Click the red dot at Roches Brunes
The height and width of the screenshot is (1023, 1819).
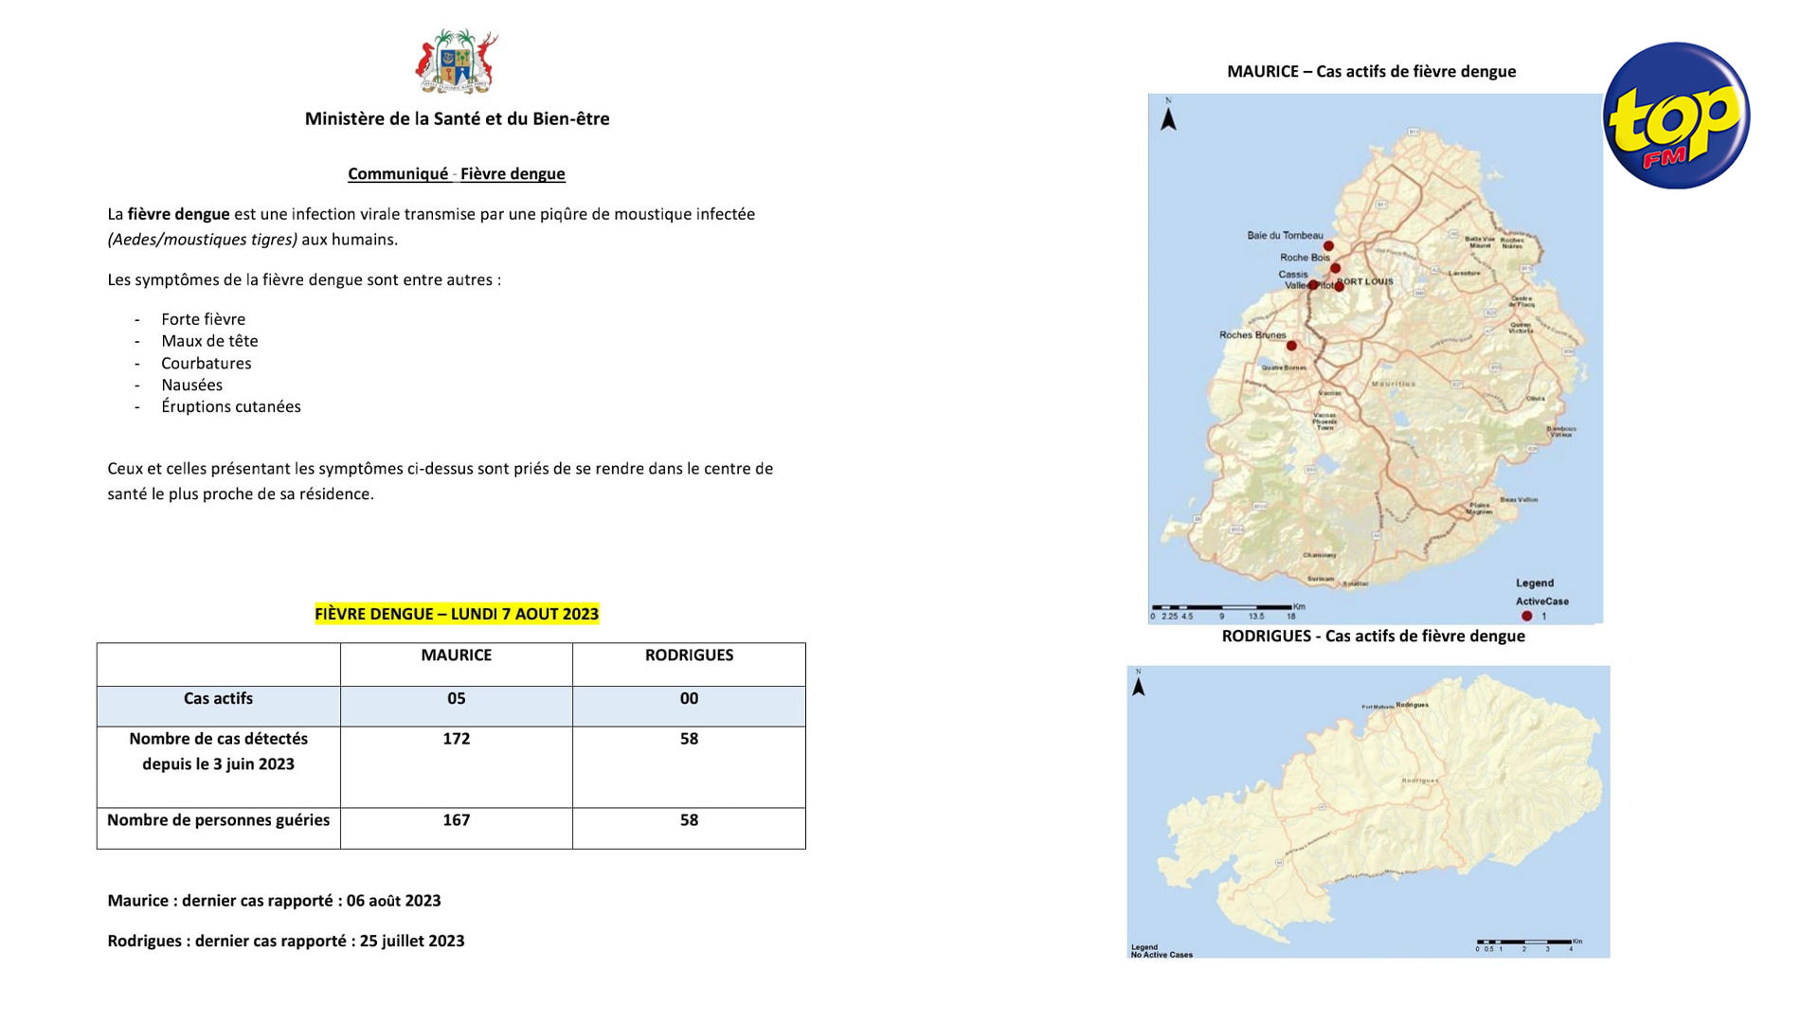pos(1291,346)
